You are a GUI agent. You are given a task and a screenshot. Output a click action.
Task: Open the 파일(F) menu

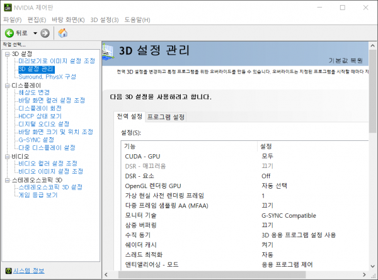[13, 20]
